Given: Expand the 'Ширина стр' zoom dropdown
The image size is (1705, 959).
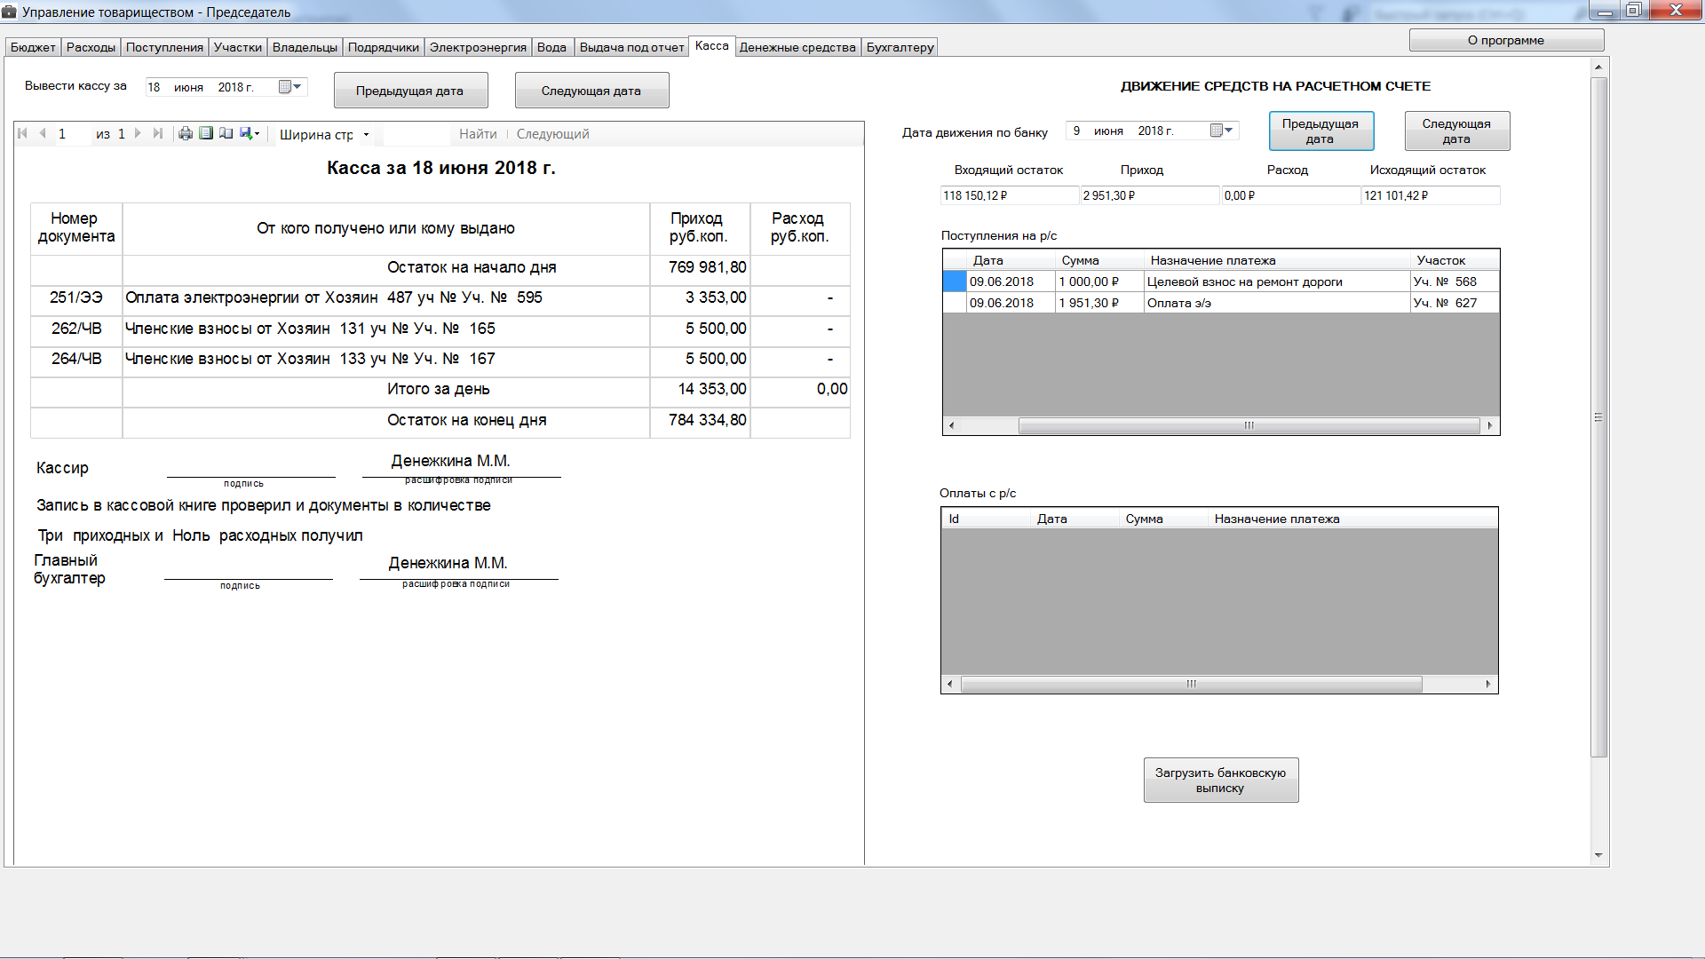Looking at the screenshot, I should point(366,135).
